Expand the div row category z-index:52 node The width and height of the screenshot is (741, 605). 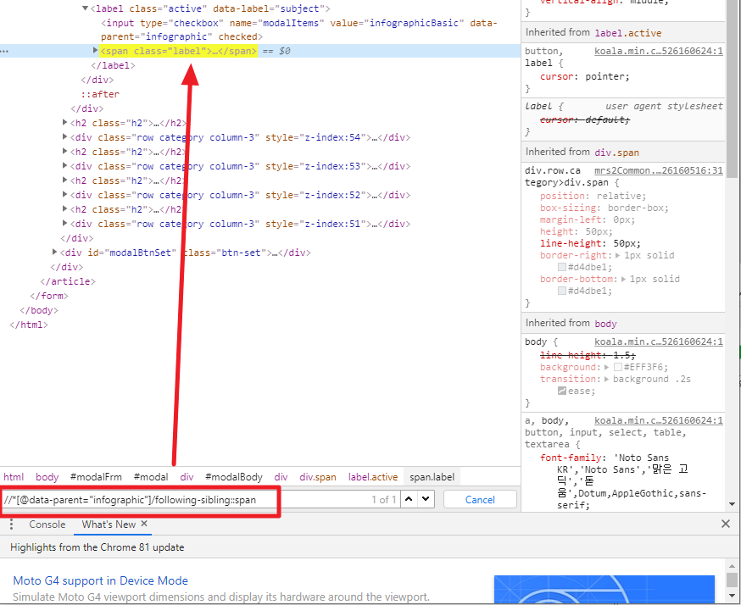point(64,195)
